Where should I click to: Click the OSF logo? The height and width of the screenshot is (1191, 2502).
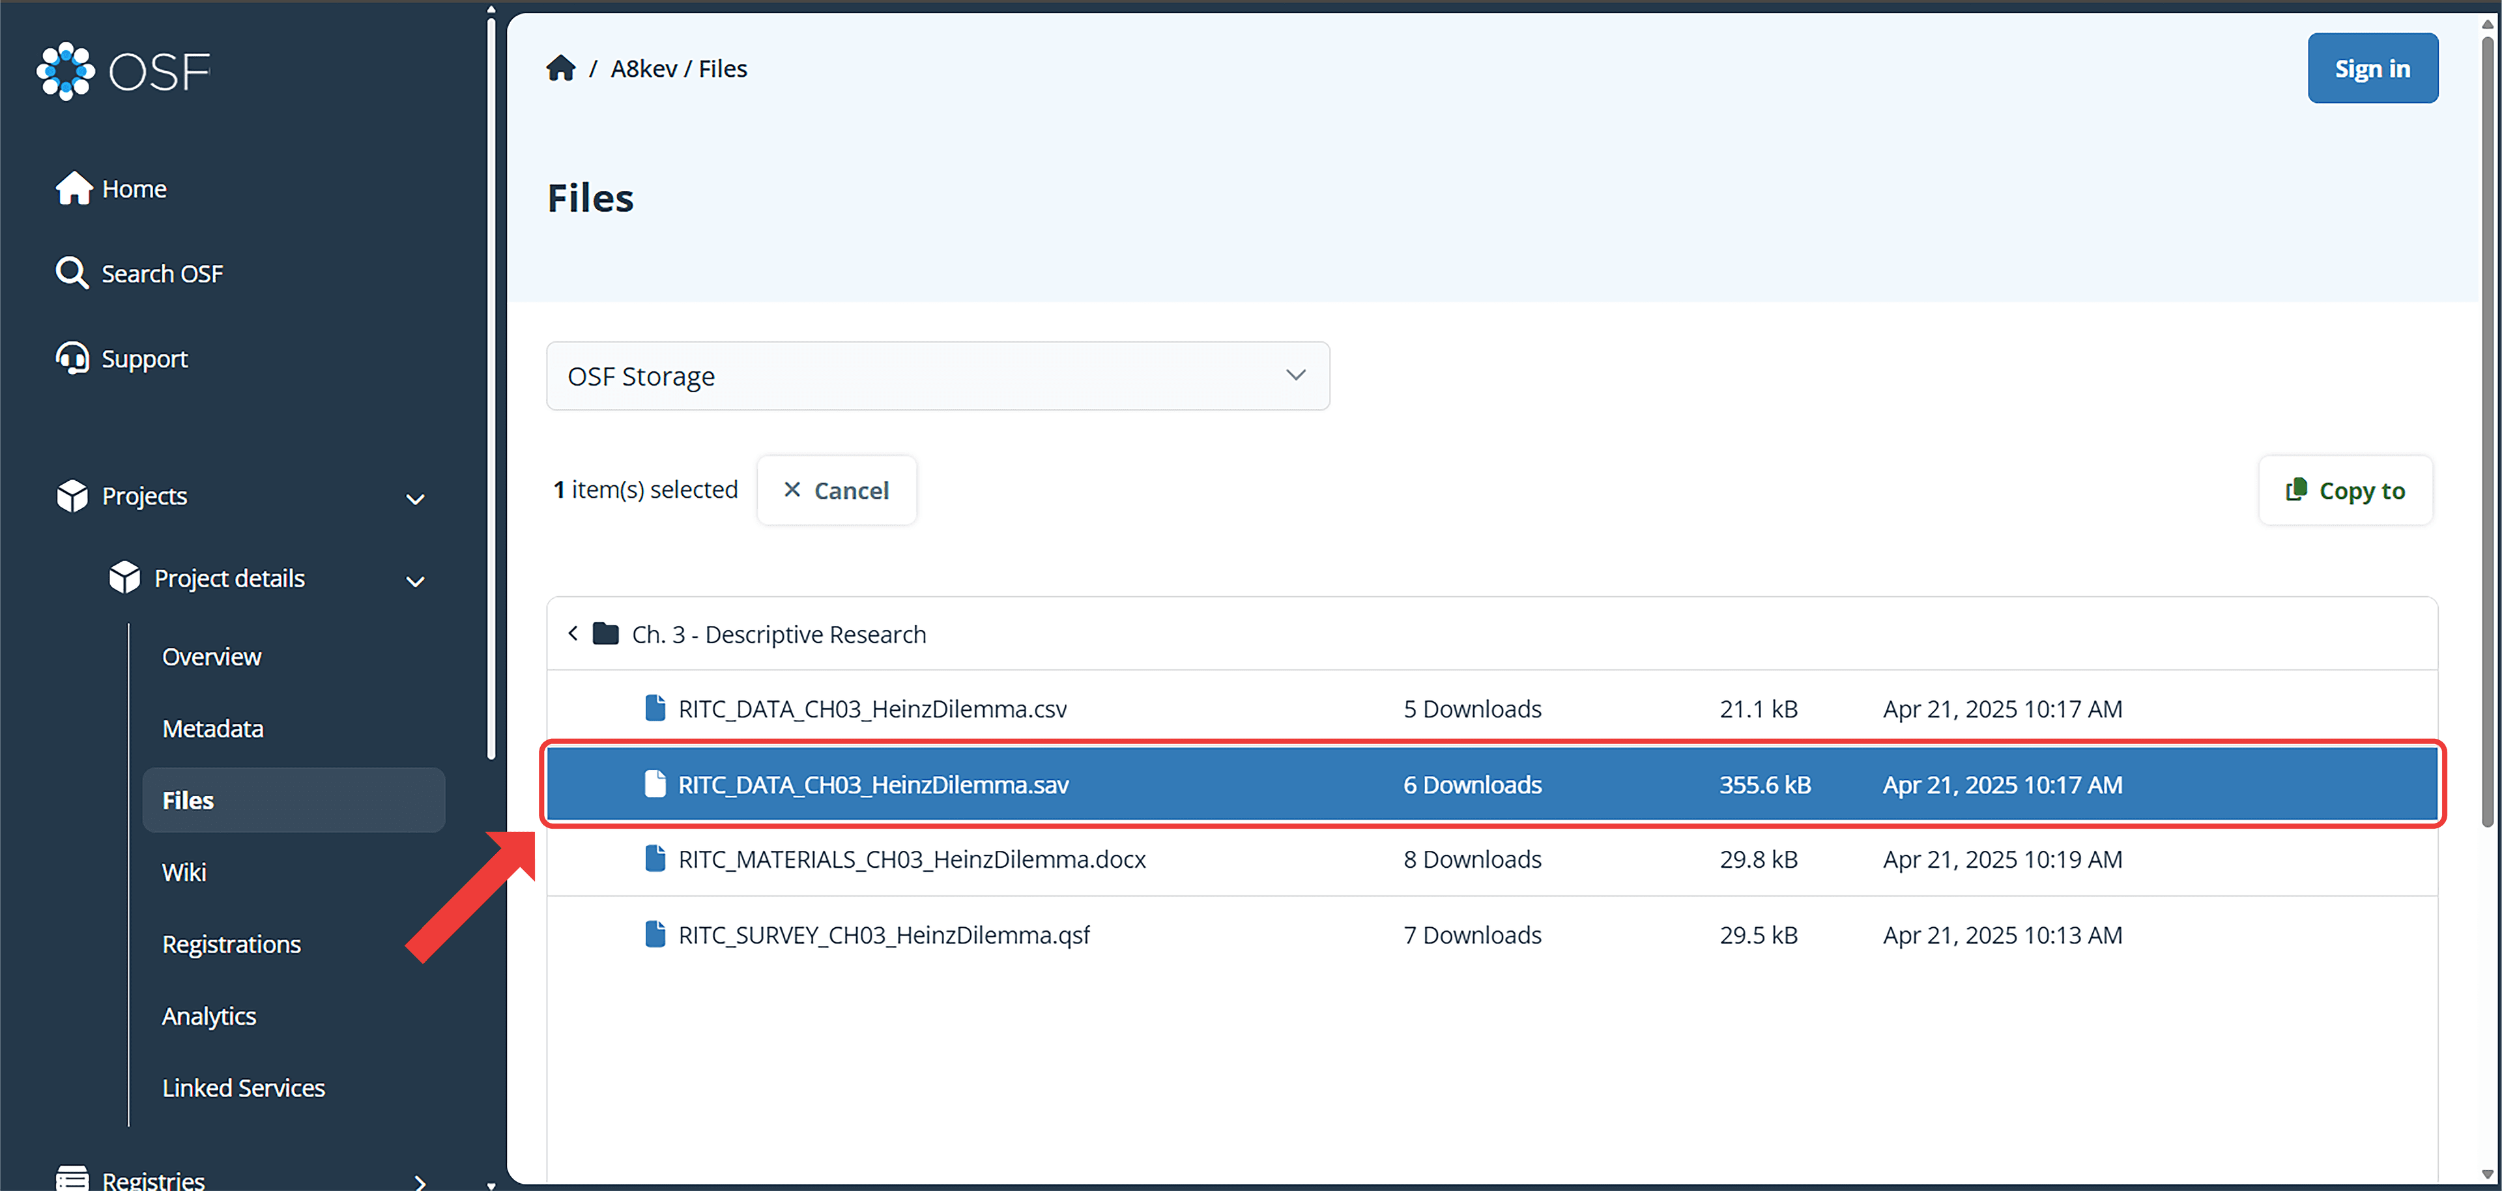coord(123,71)
